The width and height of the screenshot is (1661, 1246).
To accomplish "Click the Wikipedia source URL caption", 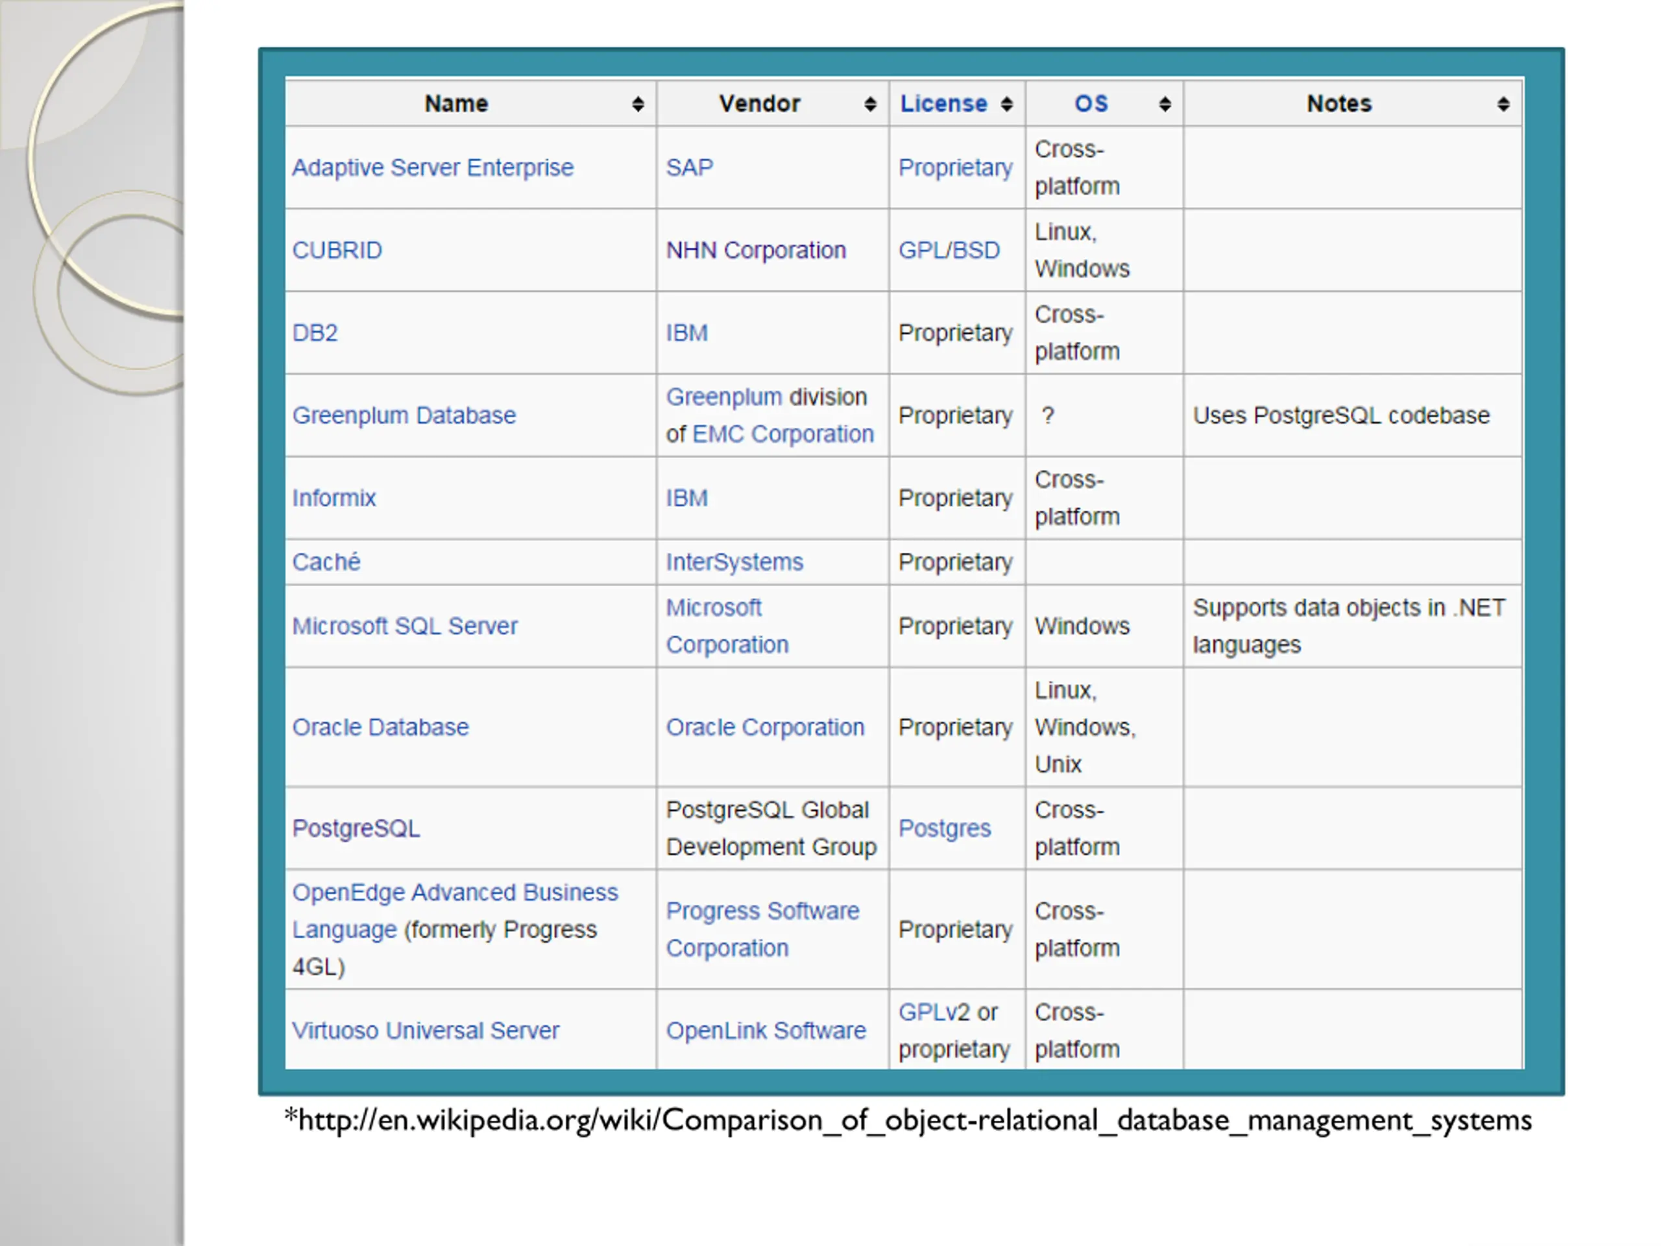I will (x=907, y=1121).
